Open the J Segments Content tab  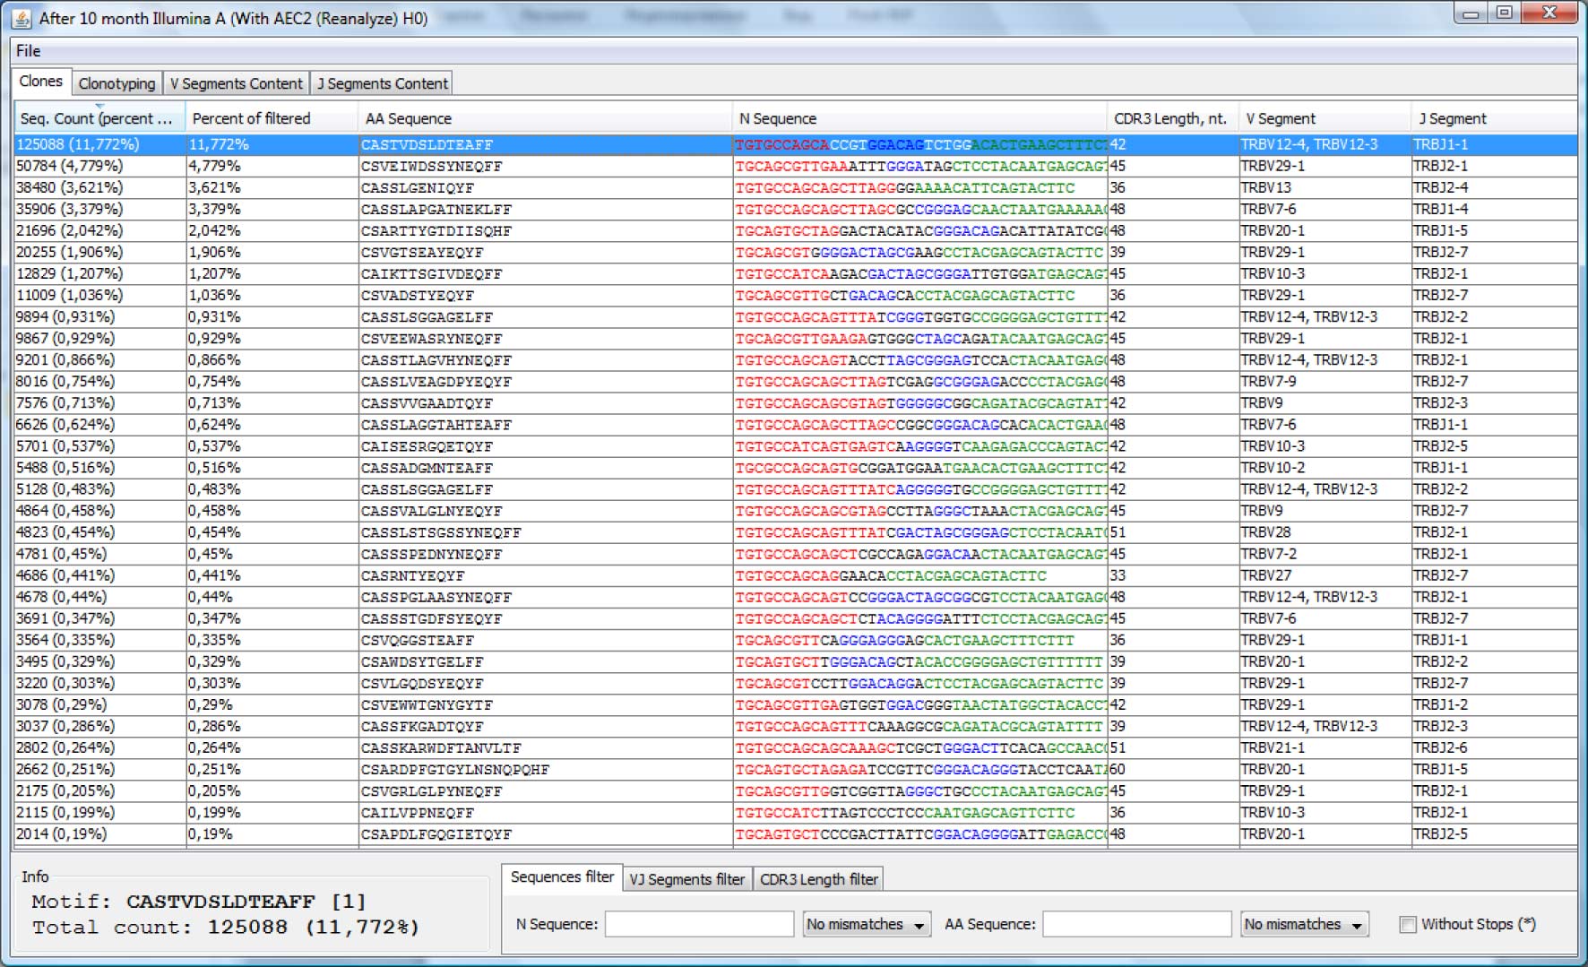click(x=382, y=83)
